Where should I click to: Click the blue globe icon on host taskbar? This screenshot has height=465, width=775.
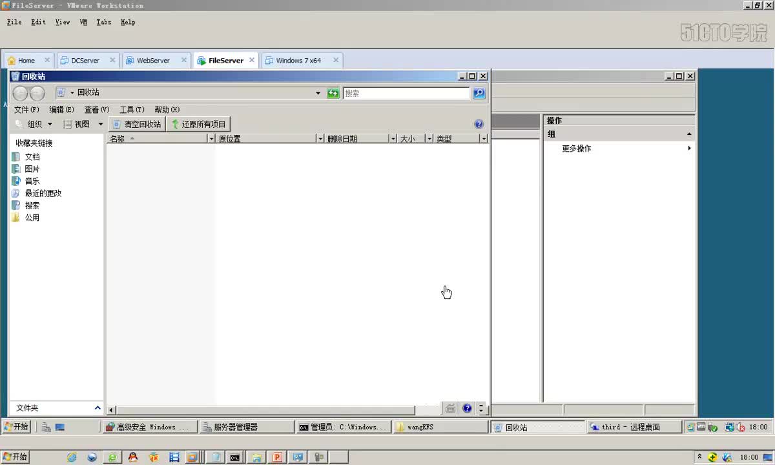coord(92,457)
